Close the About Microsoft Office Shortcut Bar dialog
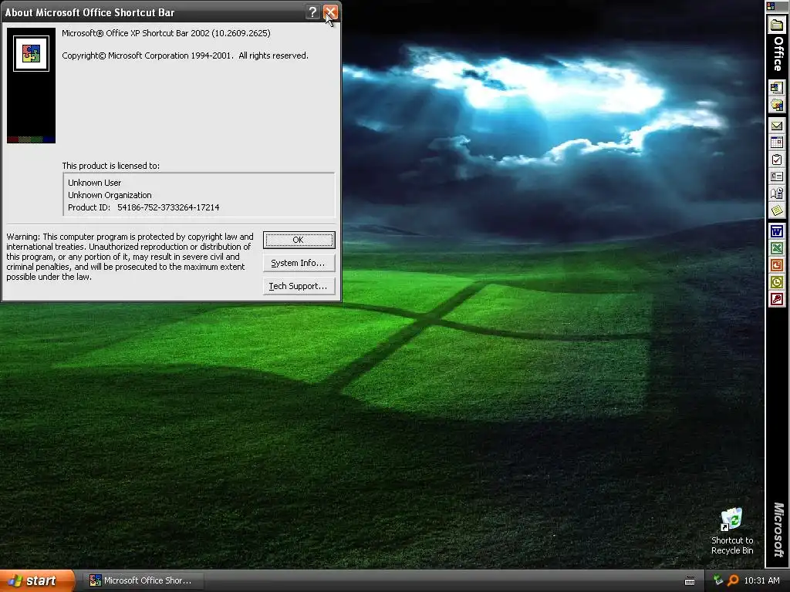The image size is (790, 592). 330,12
